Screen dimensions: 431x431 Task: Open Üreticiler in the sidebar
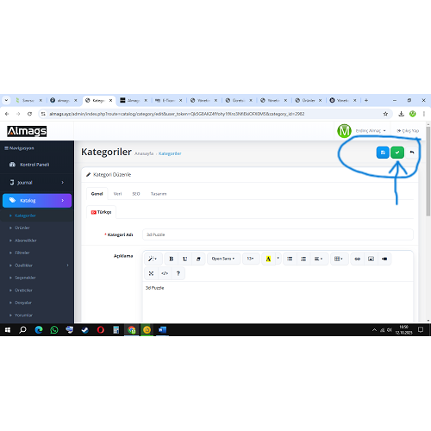point(23,290)
